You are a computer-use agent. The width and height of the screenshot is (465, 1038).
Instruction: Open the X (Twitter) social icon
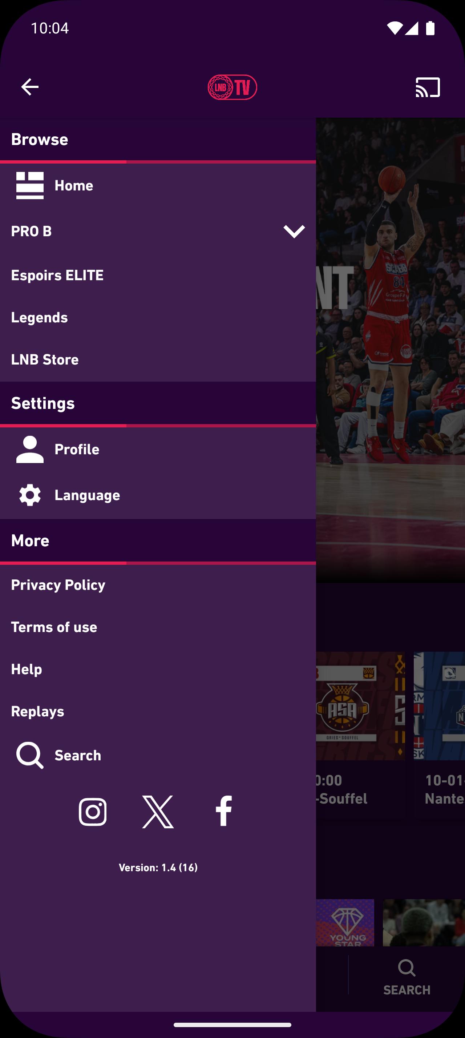coord(158,812)
